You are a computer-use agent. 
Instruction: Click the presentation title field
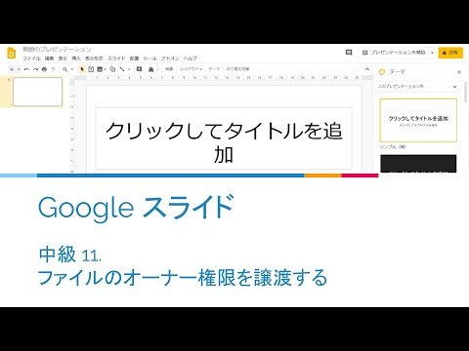[57, 50]
